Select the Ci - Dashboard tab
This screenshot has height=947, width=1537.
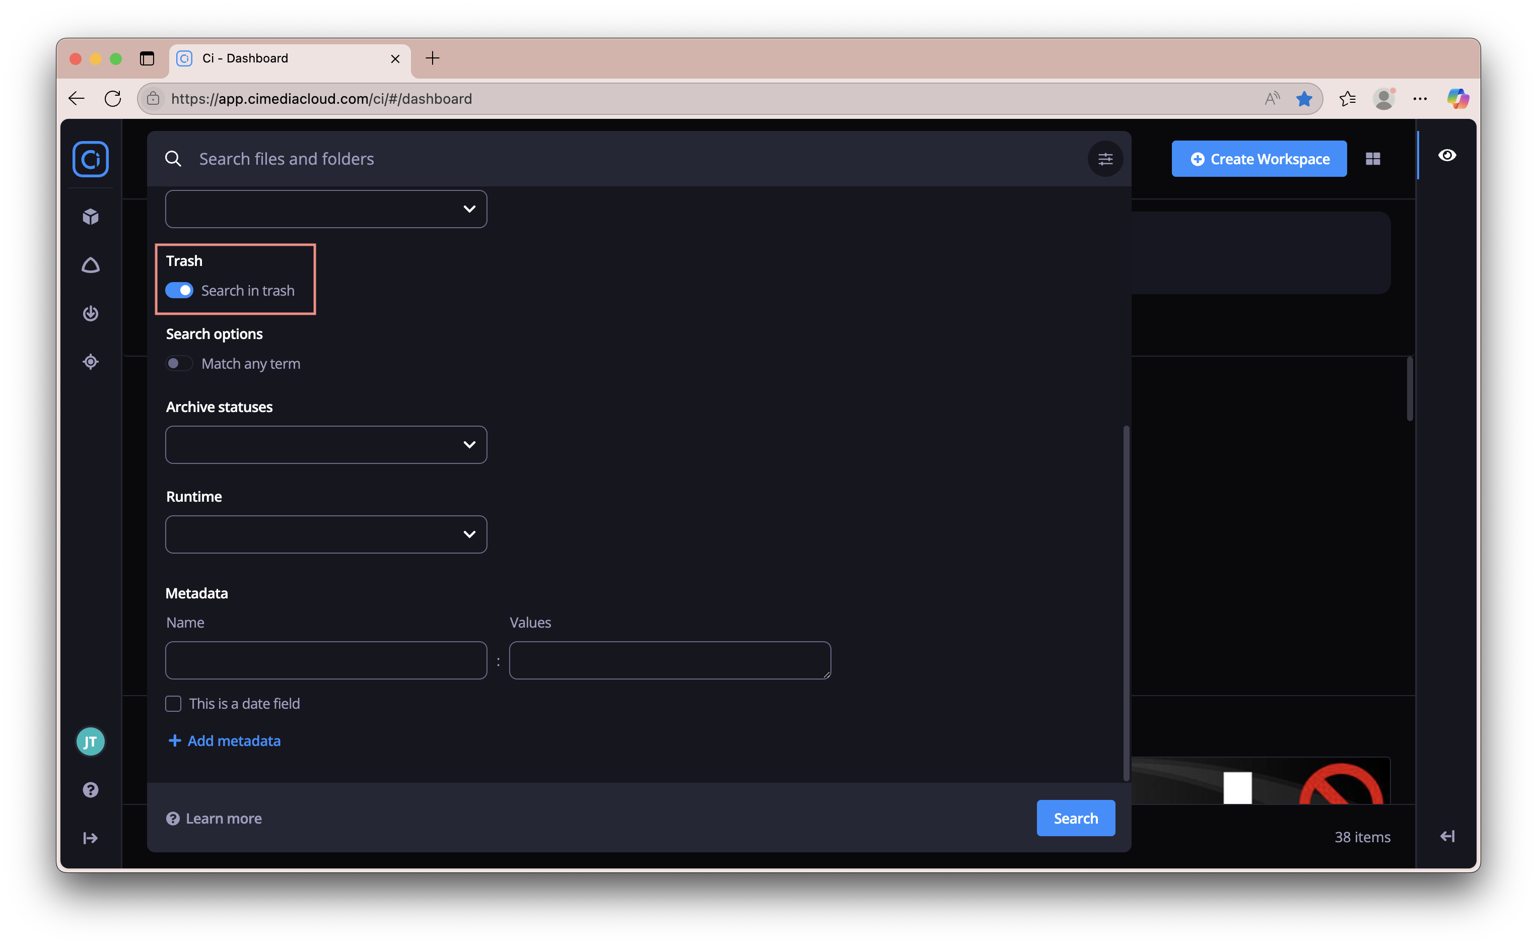pos(290,59)
